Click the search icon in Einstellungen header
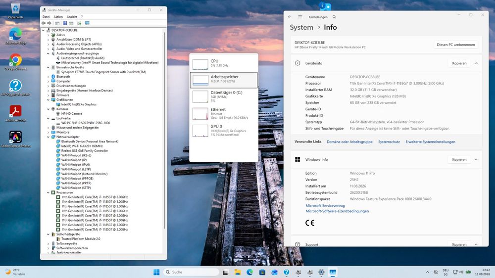Screen dimensions: 495x278 [x=334, y=17]
